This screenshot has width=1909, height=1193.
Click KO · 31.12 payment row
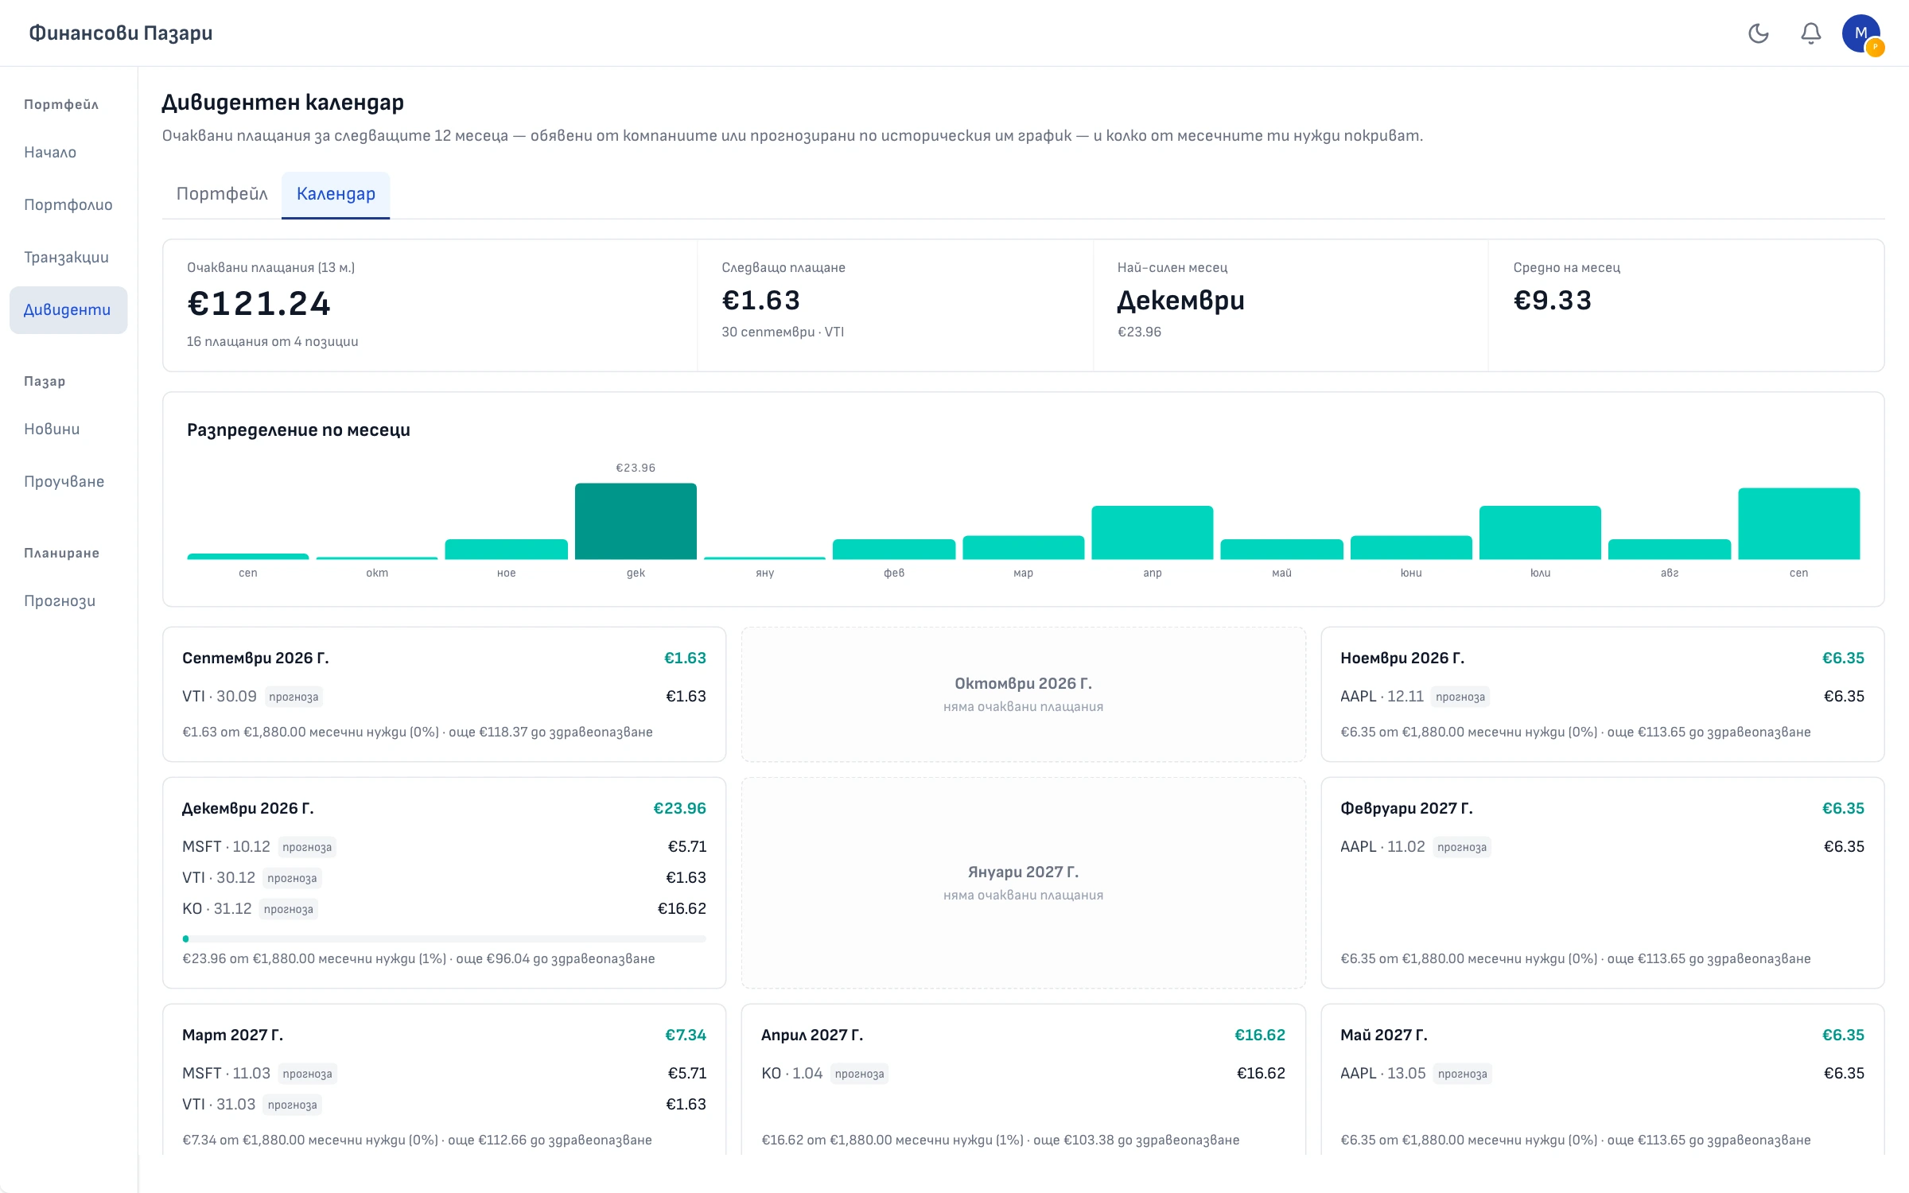tap(444, 908)
